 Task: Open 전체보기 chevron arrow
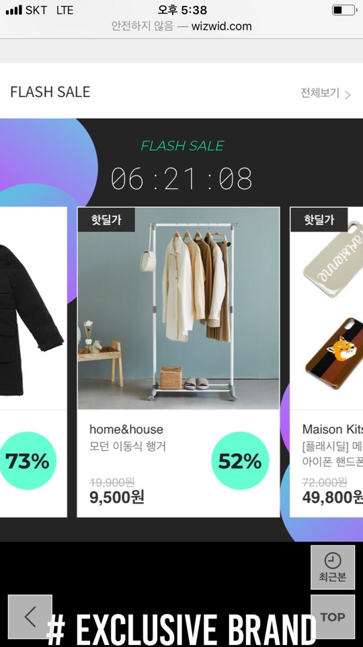(x=348, y=95)
